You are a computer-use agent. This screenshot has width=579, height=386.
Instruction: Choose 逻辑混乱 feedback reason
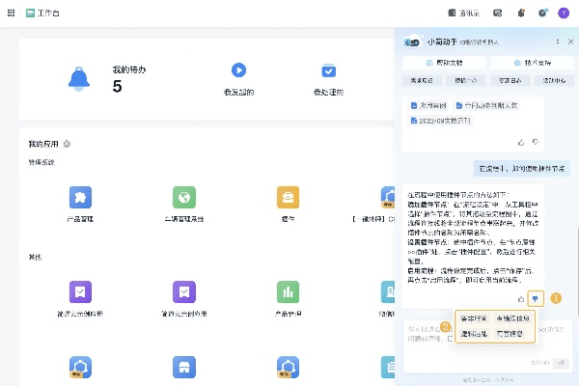click(x=474, y=334)
